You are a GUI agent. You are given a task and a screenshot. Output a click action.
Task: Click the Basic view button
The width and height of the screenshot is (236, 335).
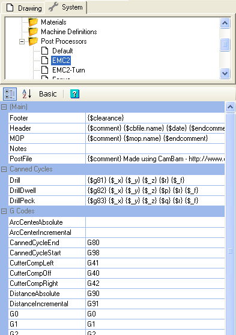pyautogui.click(x=48, y=94)
